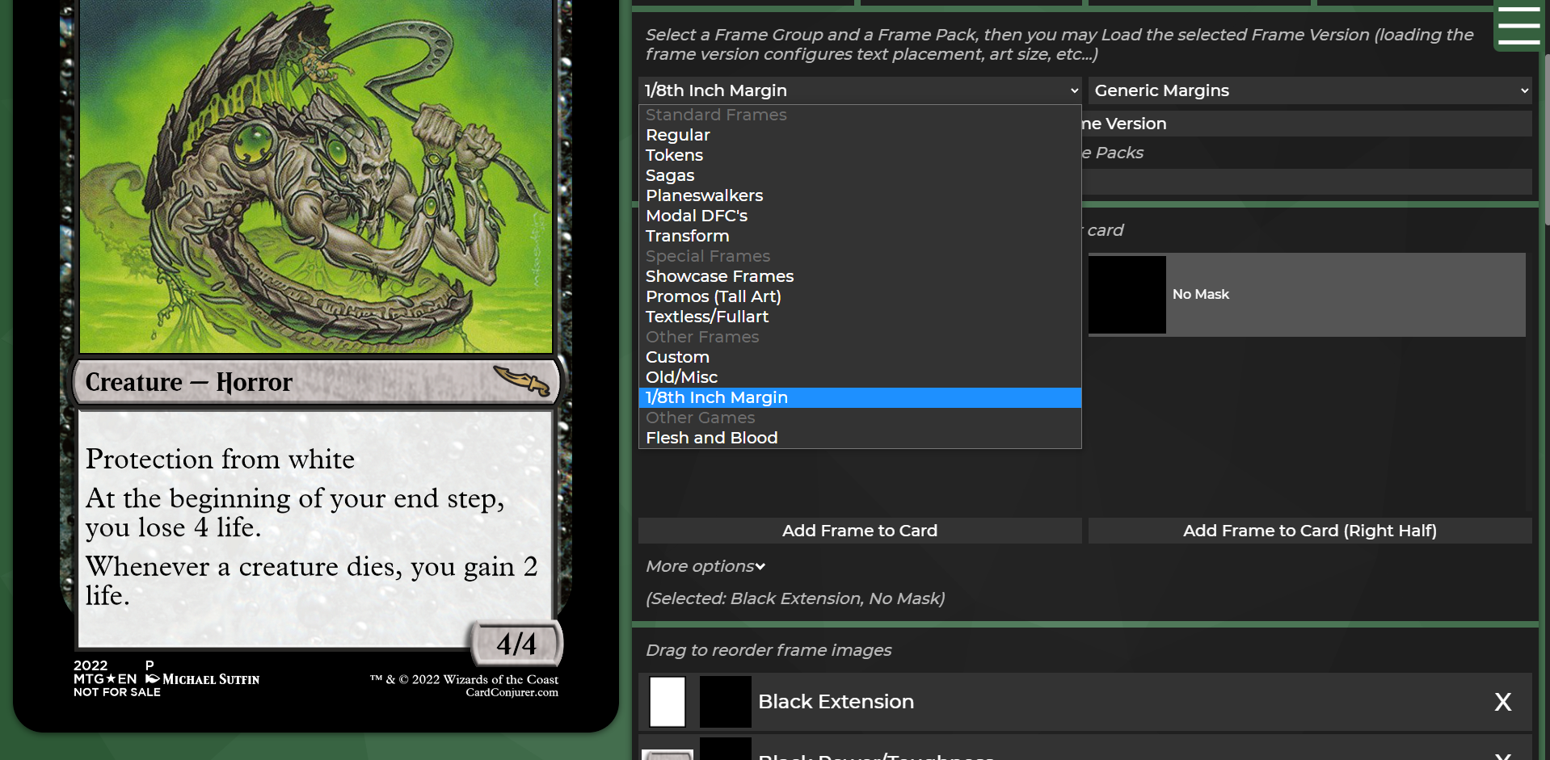Click the Protection from white rules text
1550x760 pixels.
tap(220, 459)
